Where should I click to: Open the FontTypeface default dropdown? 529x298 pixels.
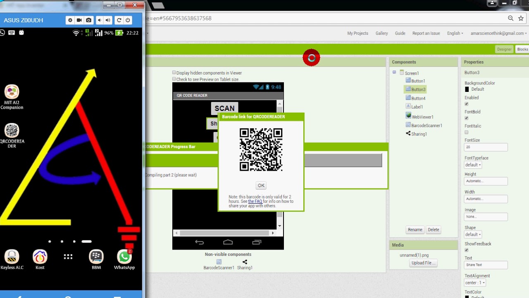(x=473, y=165)
